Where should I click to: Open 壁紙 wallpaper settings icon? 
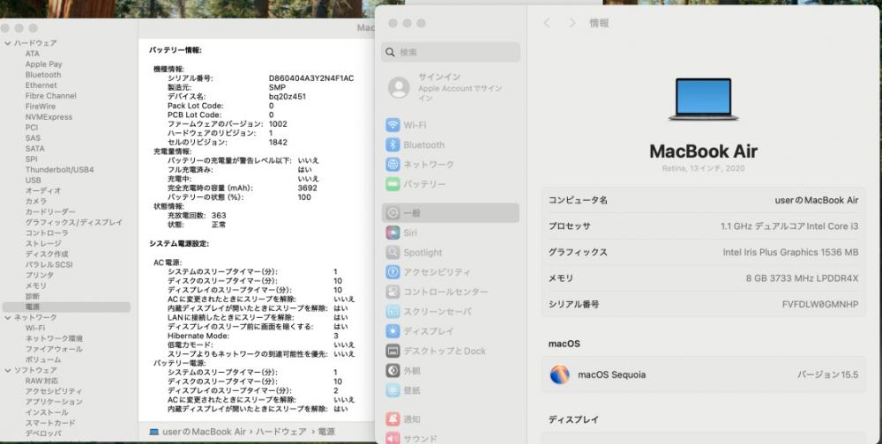tap(392, 390)
